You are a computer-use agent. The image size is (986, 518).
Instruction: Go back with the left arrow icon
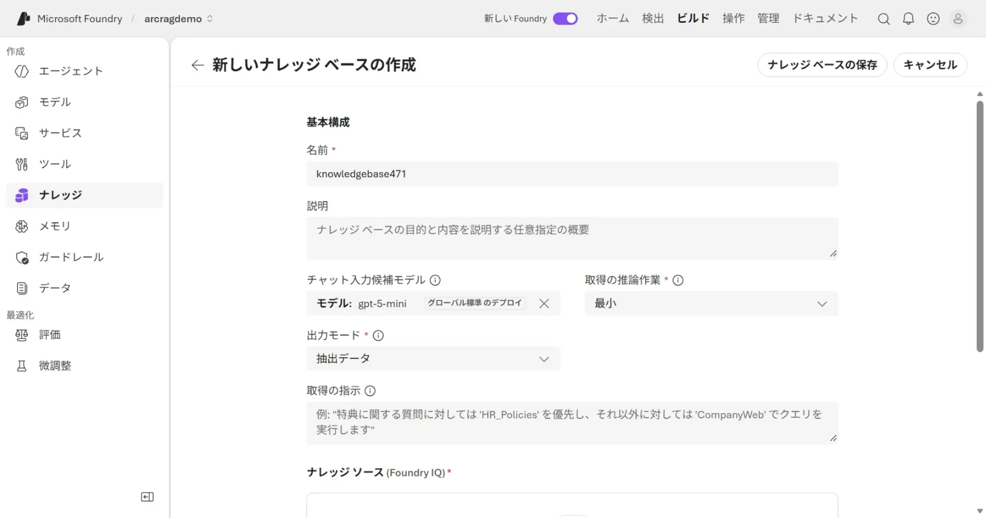(198, 65)
